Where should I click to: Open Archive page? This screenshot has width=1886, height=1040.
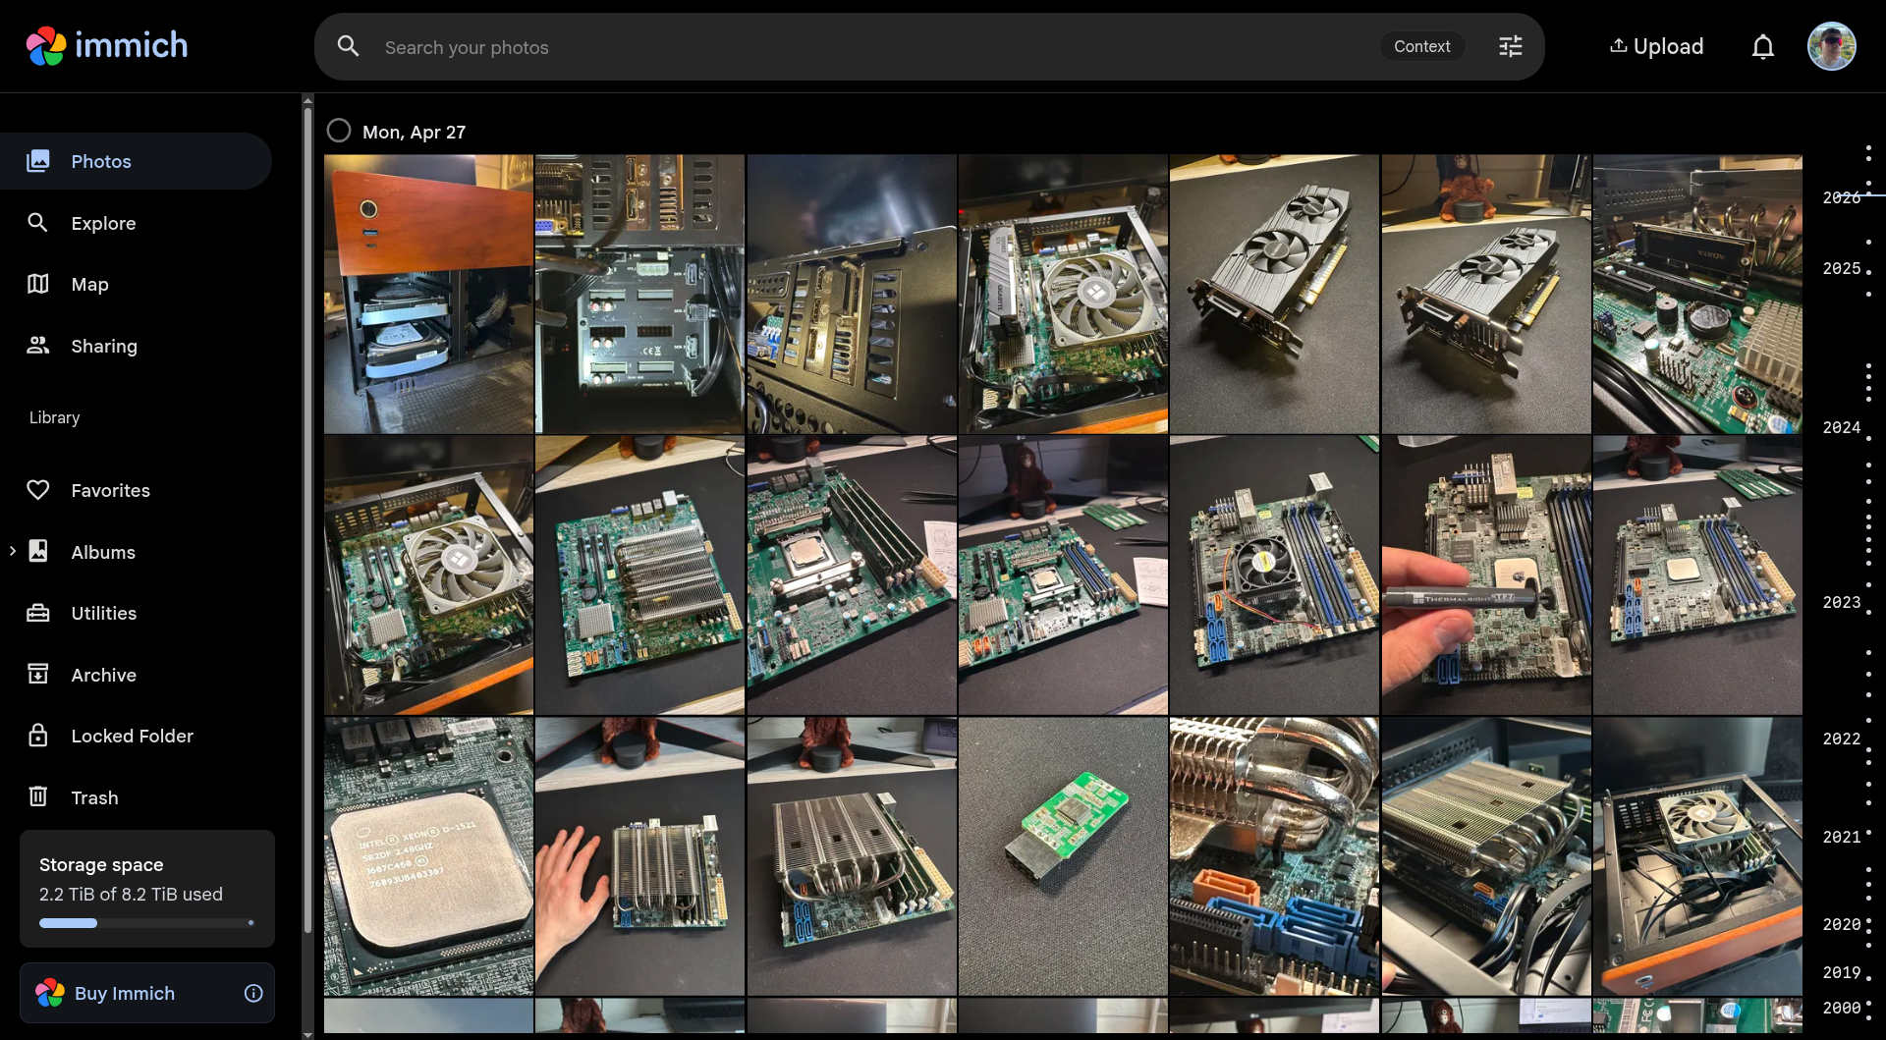coord(136,675)
